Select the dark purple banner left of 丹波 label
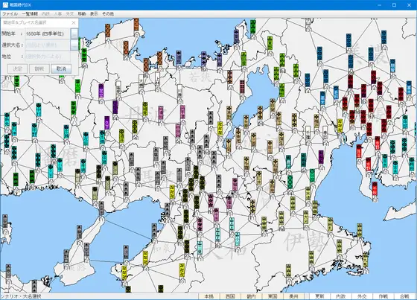Screen dimensions: 417x300 pos(115,106)
